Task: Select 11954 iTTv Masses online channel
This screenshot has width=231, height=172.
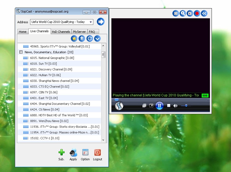Action: pos(59,132)
